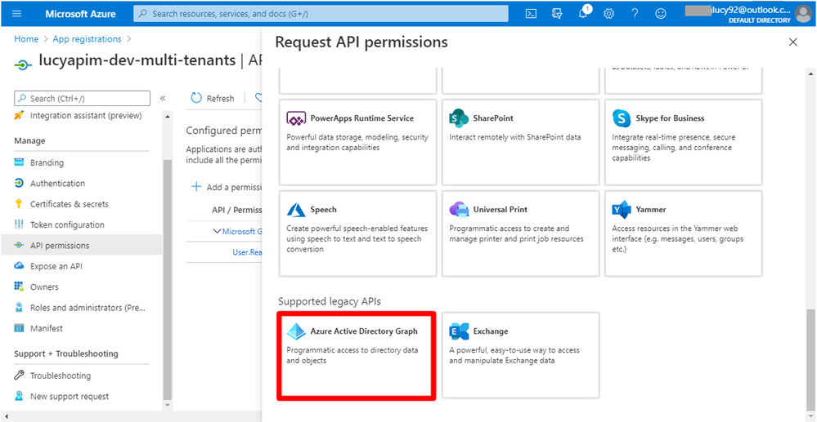This screenshot has width=817, height=422.
Task: Click the sidebar scroll down arrow
Action: coord(167,404)
